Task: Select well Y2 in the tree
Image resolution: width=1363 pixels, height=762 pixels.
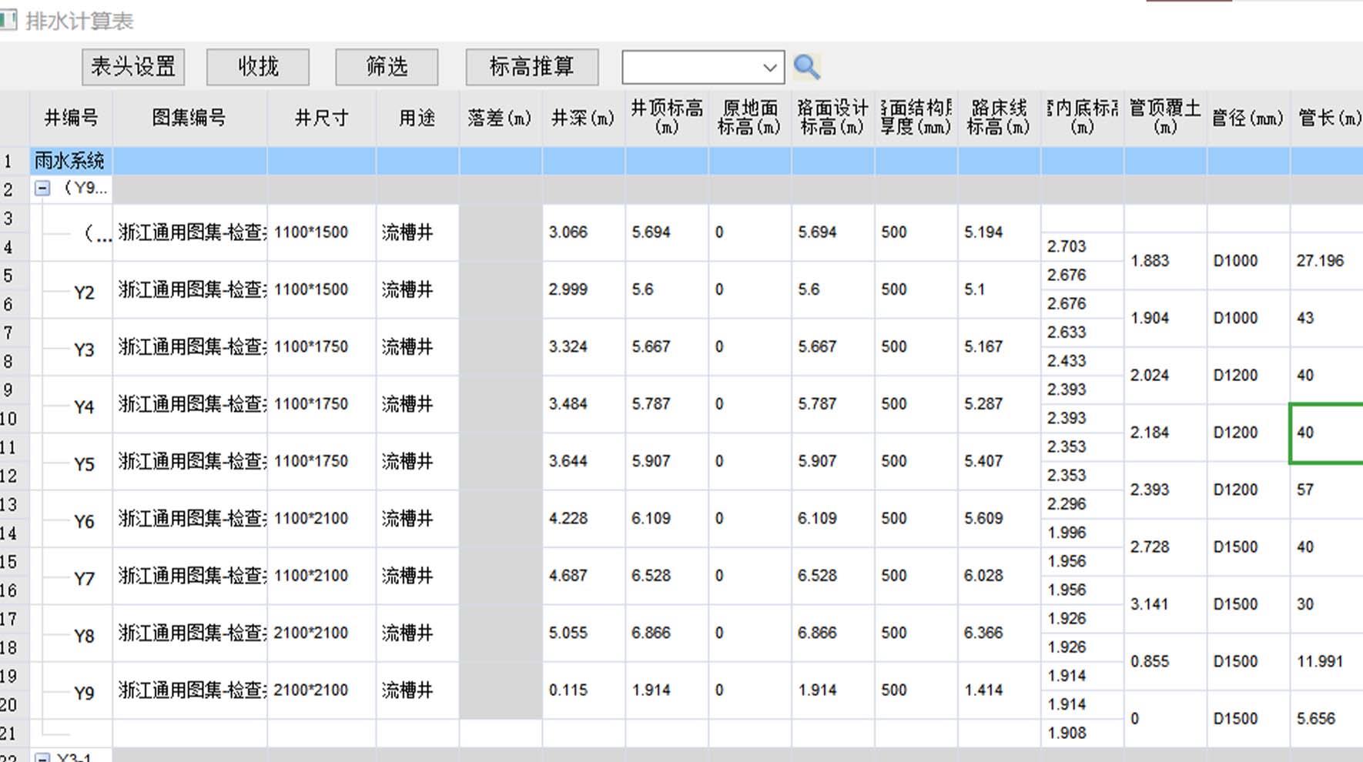Action: coord(84,292)
